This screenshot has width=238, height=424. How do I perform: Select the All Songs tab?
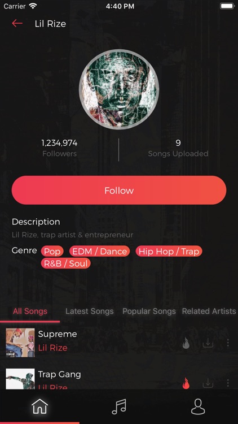tap(30, 311)
